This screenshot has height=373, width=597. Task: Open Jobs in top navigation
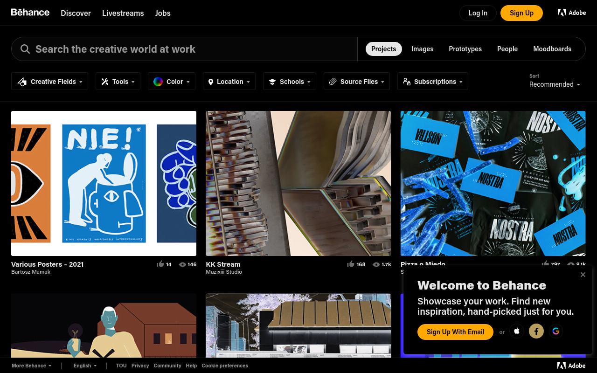coord(163,13)
